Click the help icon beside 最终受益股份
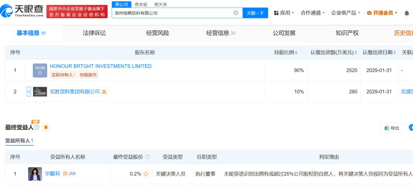The width and height of the screenshot is (413, 187). [x=148, y=157]
